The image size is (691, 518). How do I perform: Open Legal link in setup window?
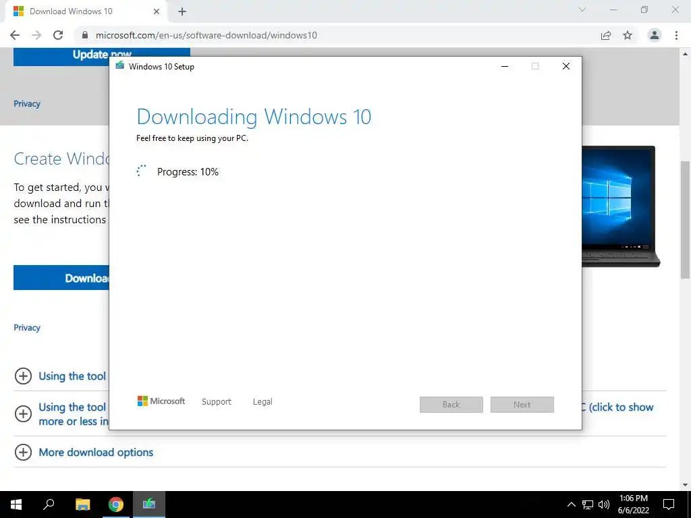pos(262,402)
